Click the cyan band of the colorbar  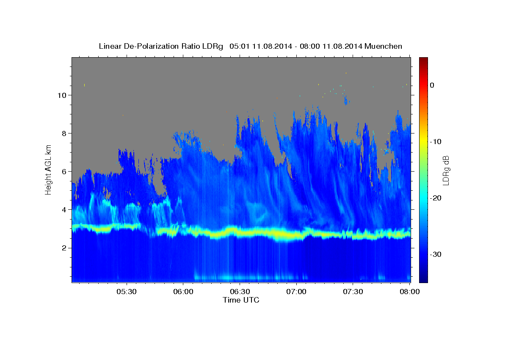point(423,197)
